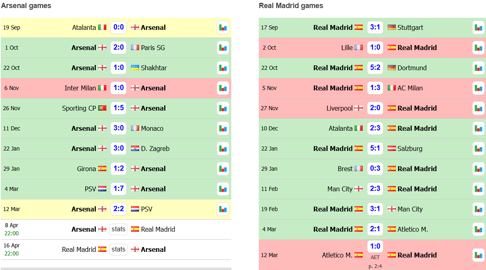Click the 1:5 score of Sporting CP match

(118, 108)
